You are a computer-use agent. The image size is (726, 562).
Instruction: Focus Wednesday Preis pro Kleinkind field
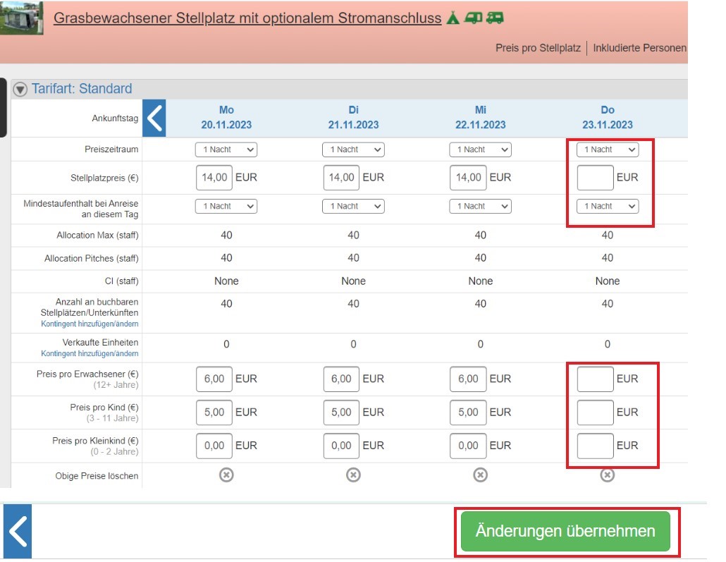coord(468,446)
